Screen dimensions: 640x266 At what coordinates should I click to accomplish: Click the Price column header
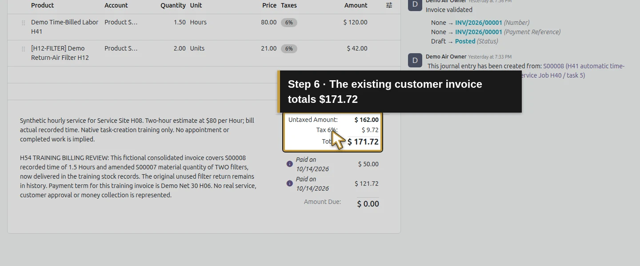pyautogui.click(x=269, y=5)
